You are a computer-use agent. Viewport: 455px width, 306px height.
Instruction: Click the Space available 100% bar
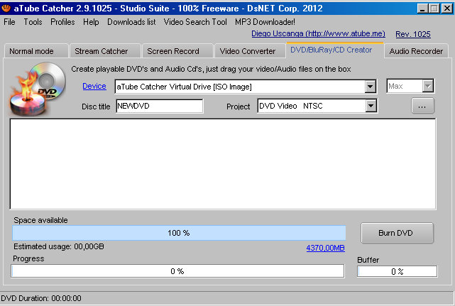179,233
